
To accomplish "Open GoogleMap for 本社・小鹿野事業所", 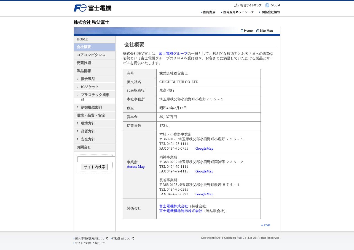I will tap(204, 149).
